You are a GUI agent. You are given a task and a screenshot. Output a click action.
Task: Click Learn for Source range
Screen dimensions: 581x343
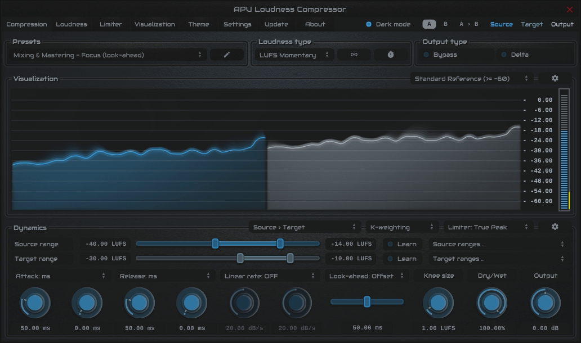pos(402,244)
